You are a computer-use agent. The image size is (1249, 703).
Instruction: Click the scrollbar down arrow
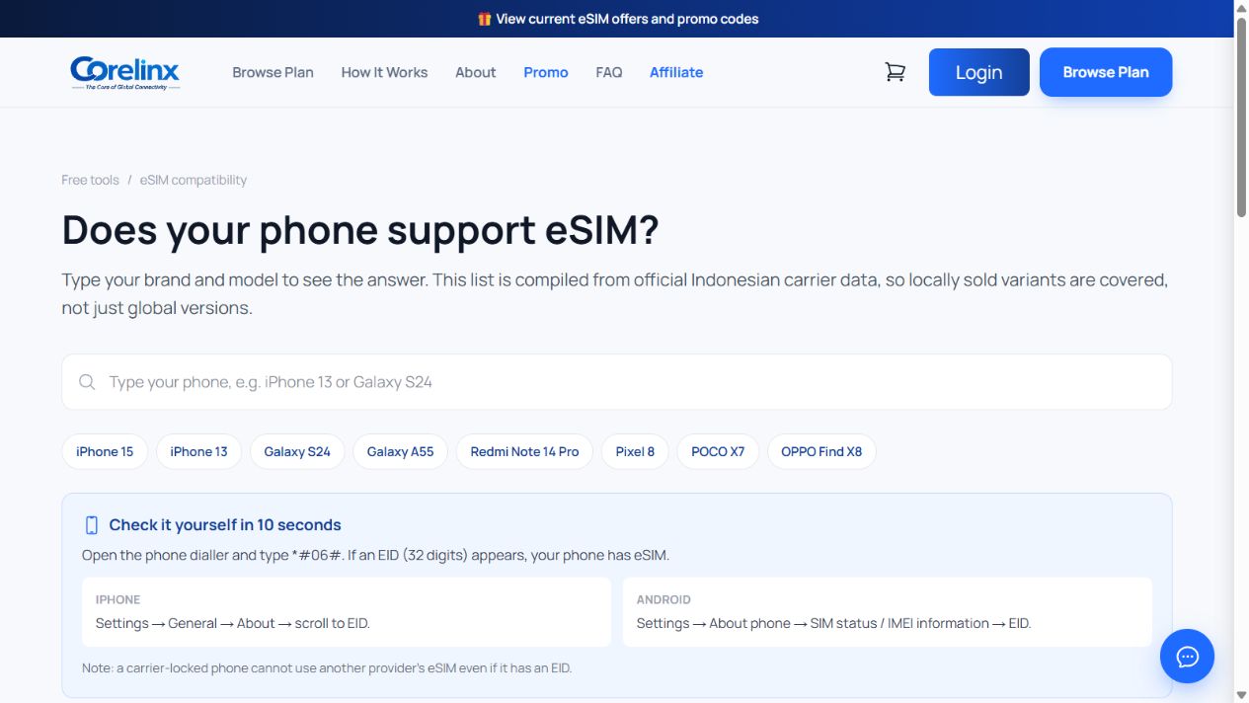1241,694
